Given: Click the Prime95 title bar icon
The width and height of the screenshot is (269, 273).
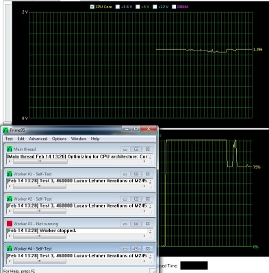Looking at the screenshot, I should click(x=5, y=130).
